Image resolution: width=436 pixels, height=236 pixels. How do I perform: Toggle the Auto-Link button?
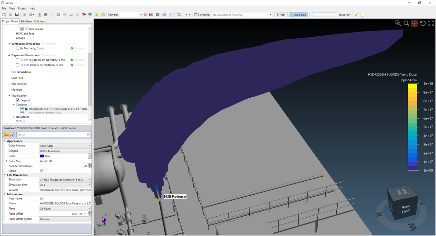point(298,15)
